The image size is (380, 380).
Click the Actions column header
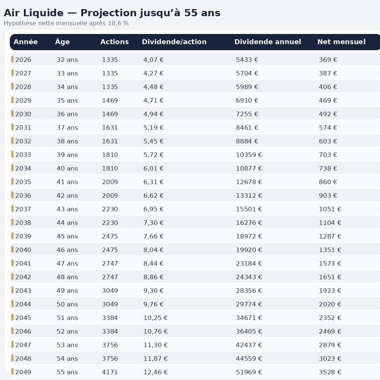click(114, 42)
